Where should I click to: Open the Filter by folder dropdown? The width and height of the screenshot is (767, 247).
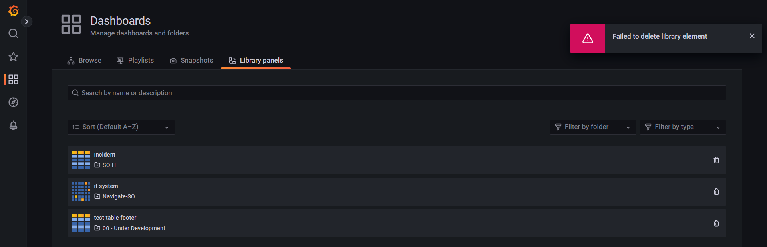click(592, 127)
